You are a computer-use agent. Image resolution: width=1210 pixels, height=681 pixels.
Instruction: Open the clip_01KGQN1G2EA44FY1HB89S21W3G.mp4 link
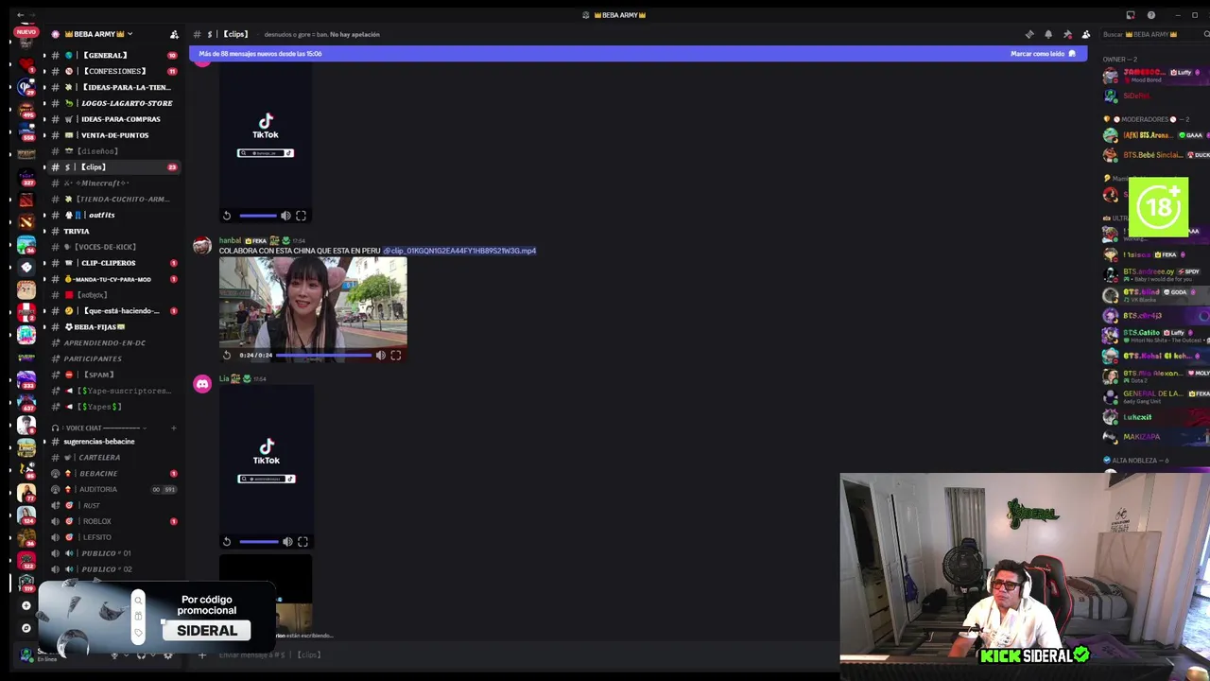(x=459, y=251)
